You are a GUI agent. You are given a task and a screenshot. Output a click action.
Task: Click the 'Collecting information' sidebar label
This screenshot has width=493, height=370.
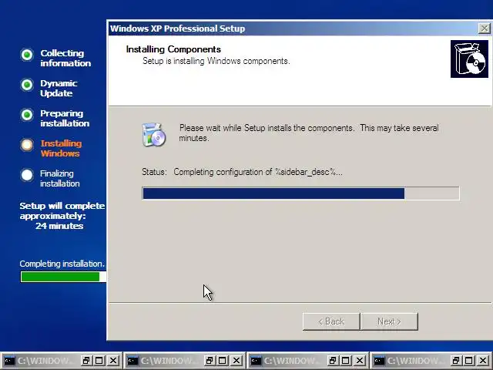coord(65,59)
